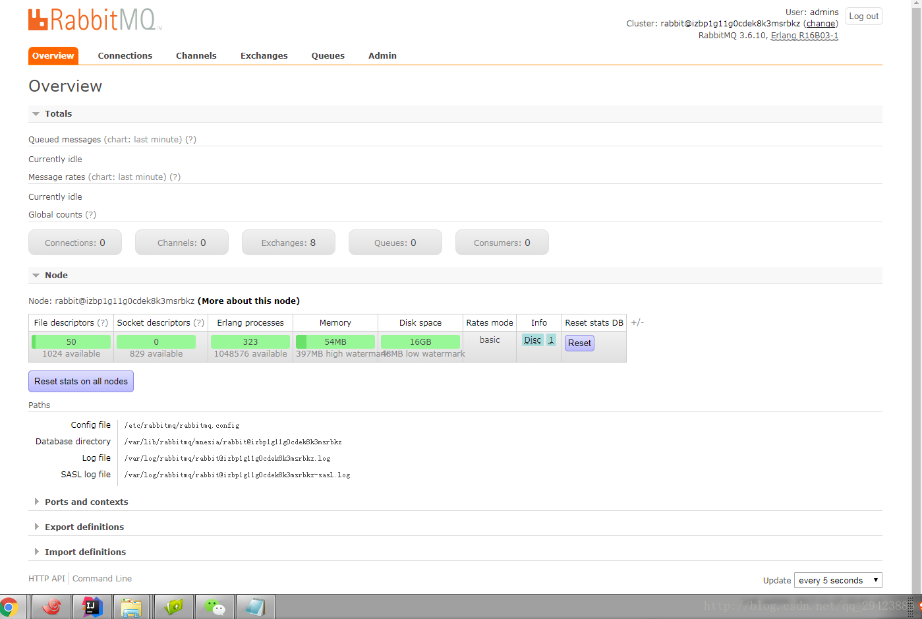Click the File descriptors help (?)
Image resolution: width=922 pixels, height=619 pixels.
coord(103,323)
